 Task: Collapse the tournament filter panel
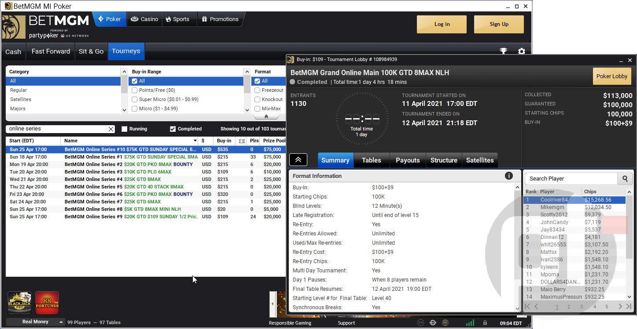pos(266,117)
